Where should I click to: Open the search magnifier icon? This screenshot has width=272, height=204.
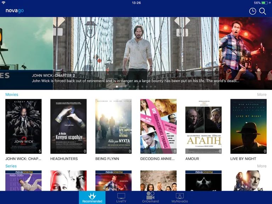coord(262,11)
